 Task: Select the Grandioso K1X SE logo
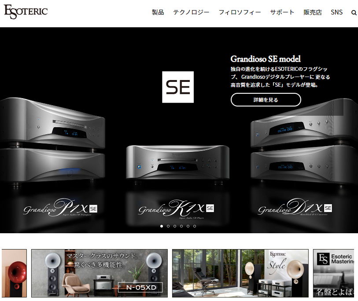coord(176,209)
